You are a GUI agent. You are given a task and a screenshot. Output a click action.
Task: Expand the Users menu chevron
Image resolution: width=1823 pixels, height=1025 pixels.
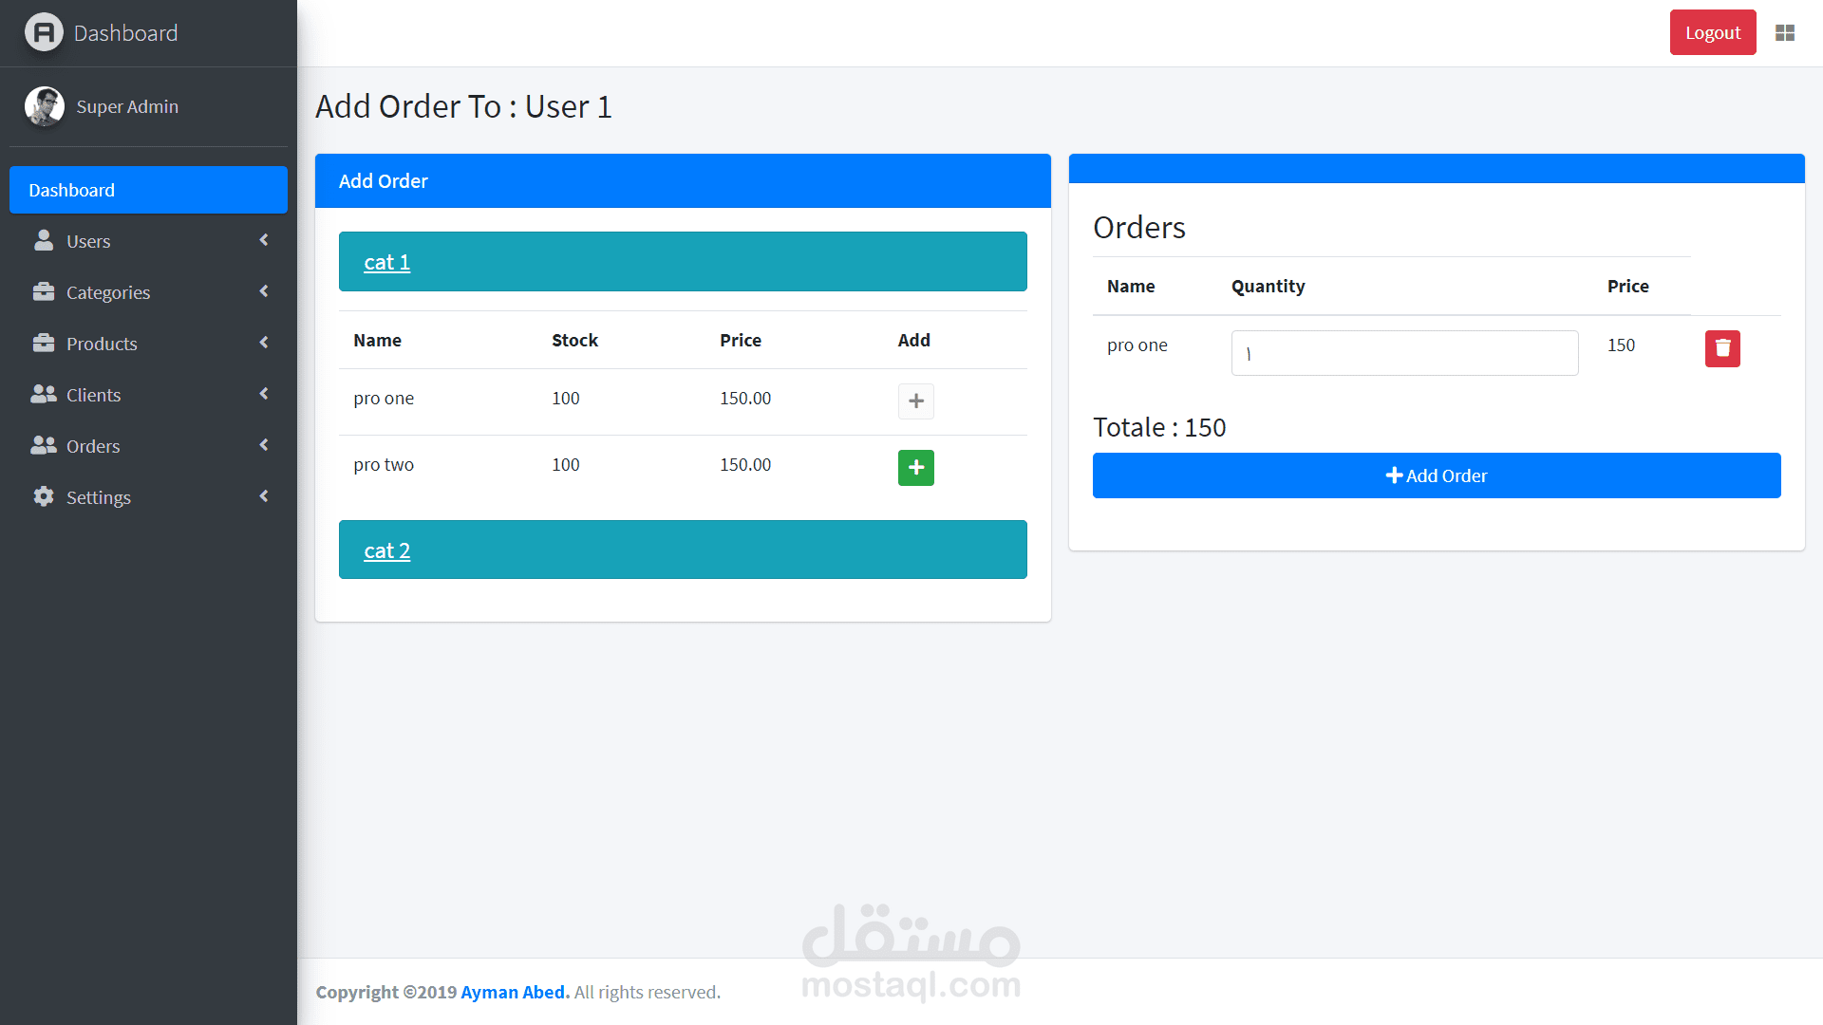[x=264, y=240]
